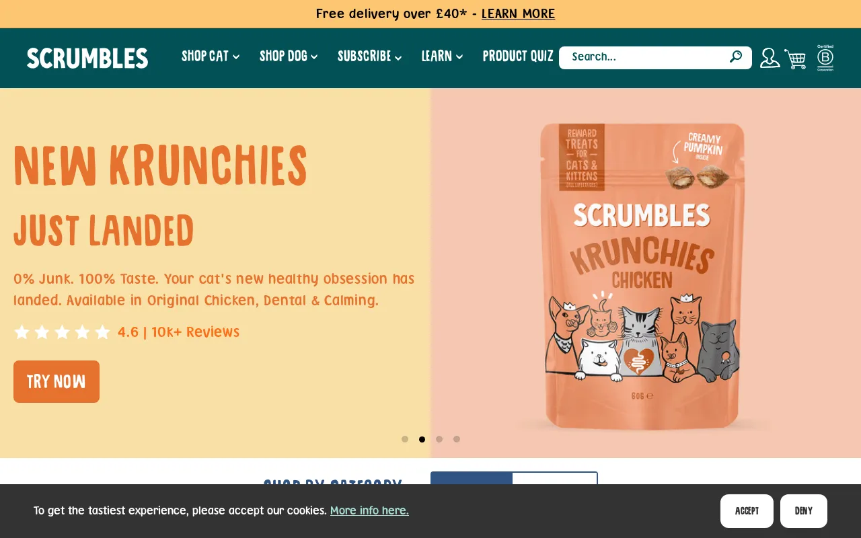861x538 pixels.
Task: Deny the cookies
Action: coord(804,511)
